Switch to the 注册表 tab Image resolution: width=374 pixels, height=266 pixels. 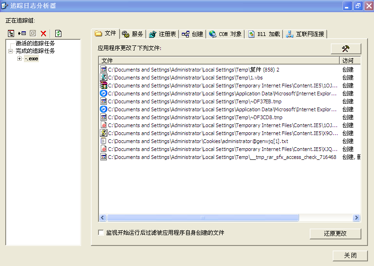coord(163,34)
